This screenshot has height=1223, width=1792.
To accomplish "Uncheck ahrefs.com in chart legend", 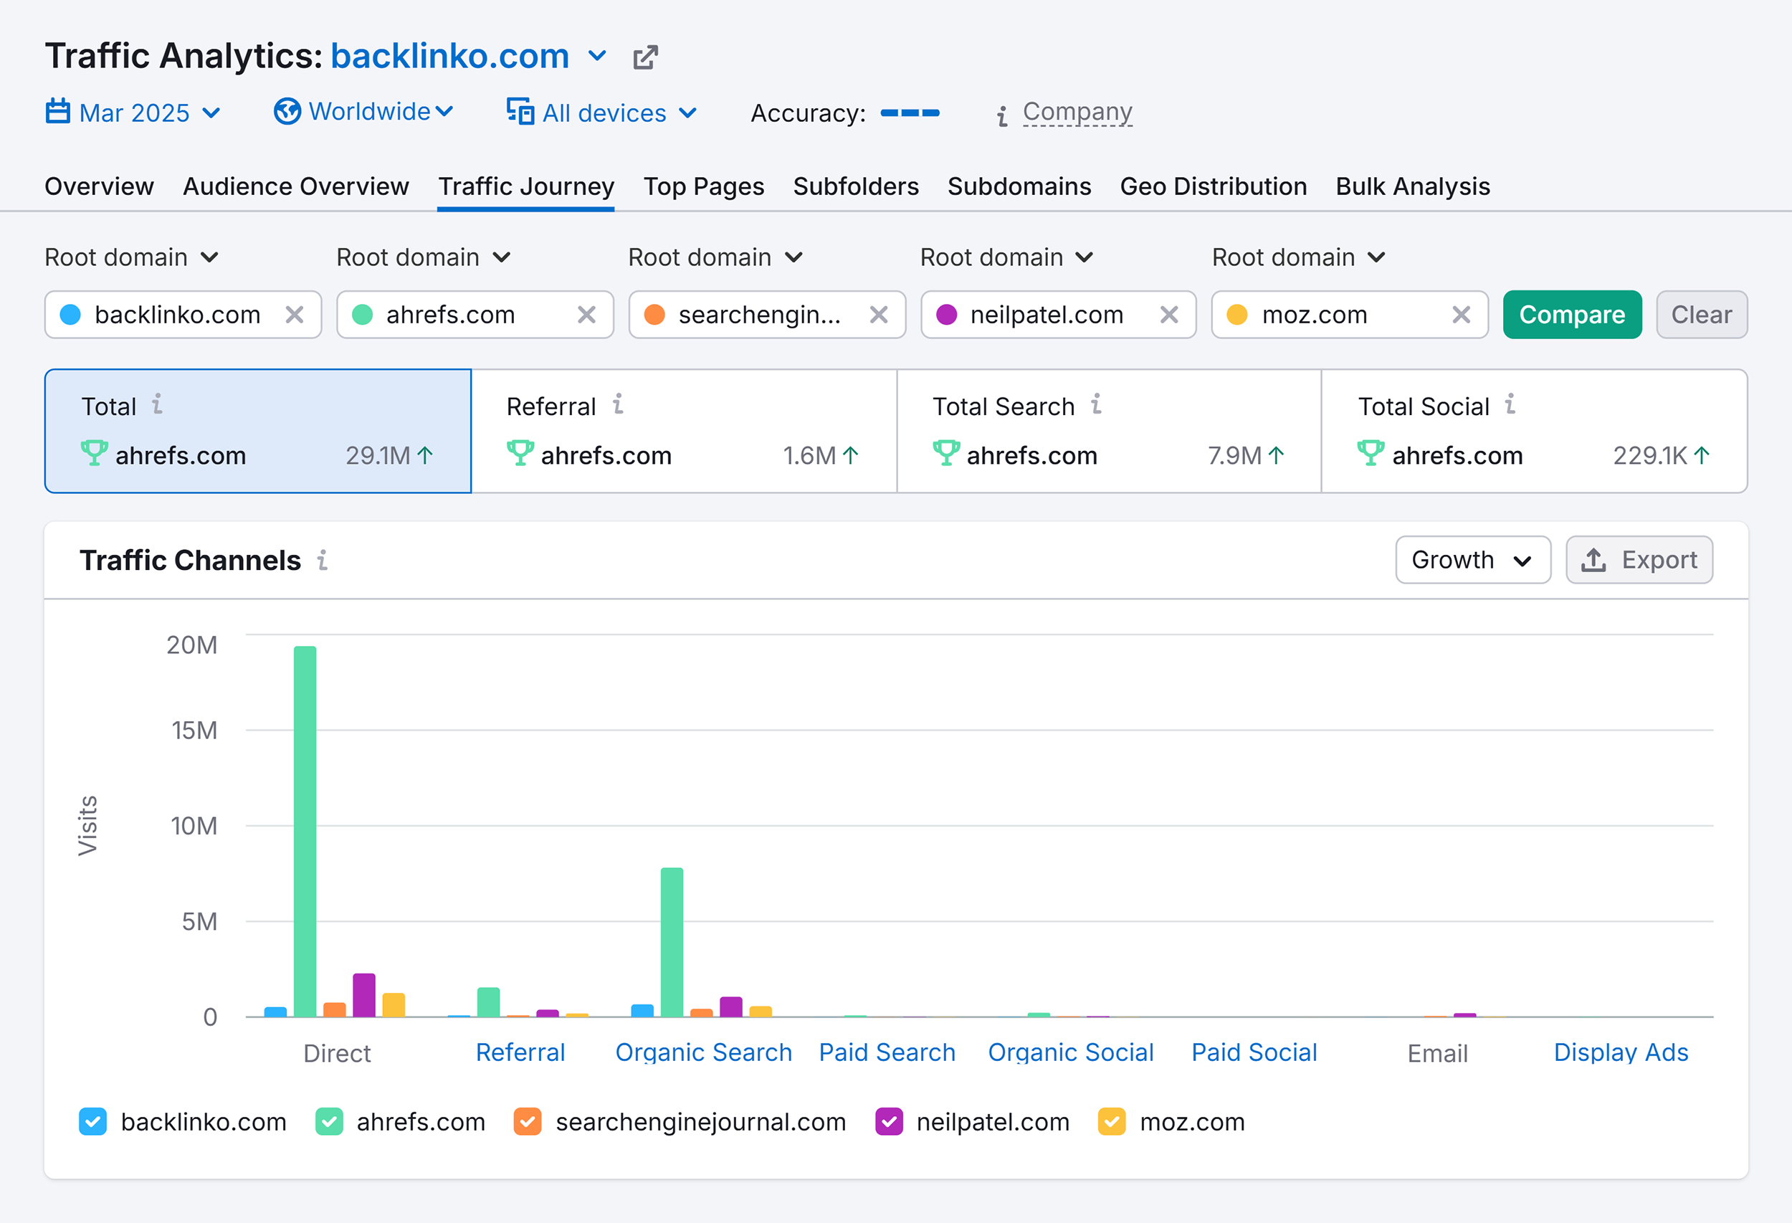I will (329, 1122).
